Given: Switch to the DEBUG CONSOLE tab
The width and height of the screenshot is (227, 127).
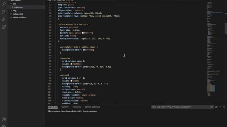Looking at the screenshot, I should coord(92,107).
